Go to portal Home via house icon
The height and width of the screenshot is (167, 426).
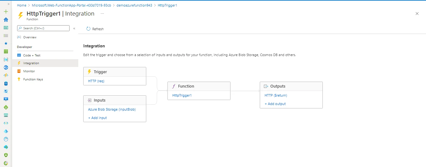pos(6,20)
